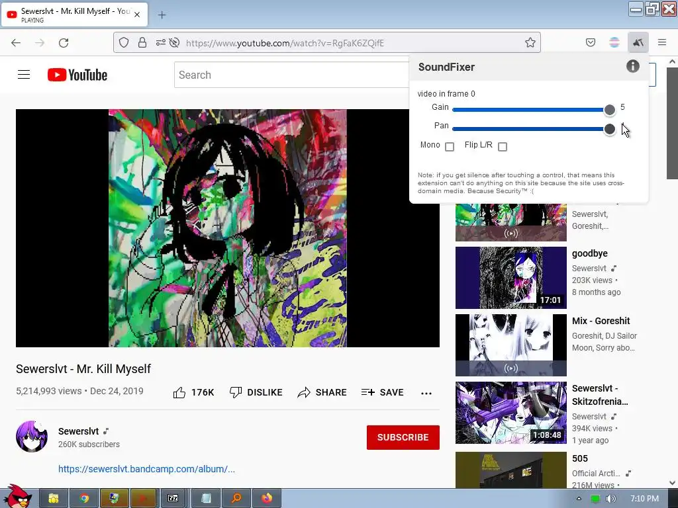
Task: Open 7-Zip from the taskbar
Action: tap(173, 499)
